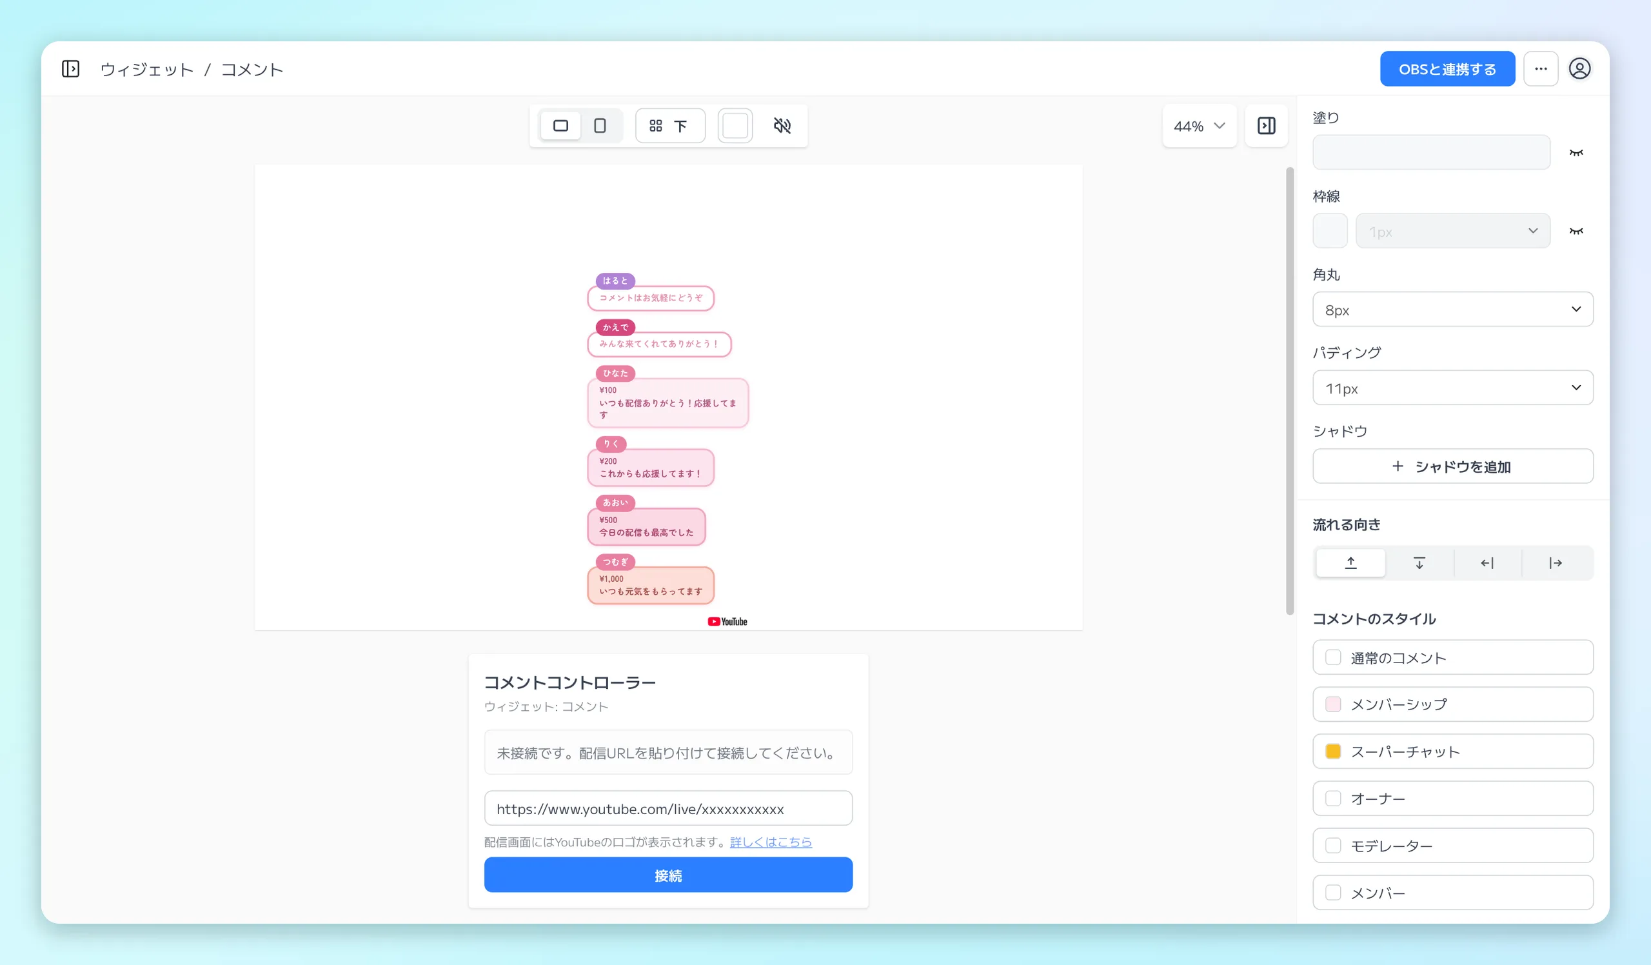Select flow direction downward arrow

click(x=1419, y=563)
